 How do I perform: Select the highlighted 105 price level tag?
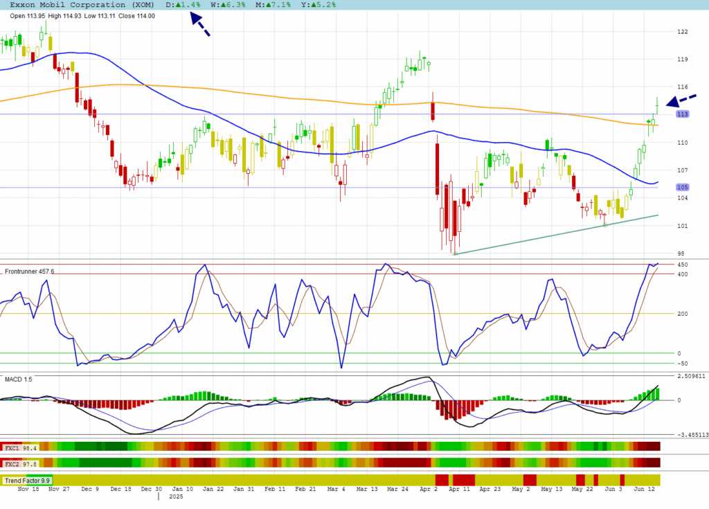[682, 187]
